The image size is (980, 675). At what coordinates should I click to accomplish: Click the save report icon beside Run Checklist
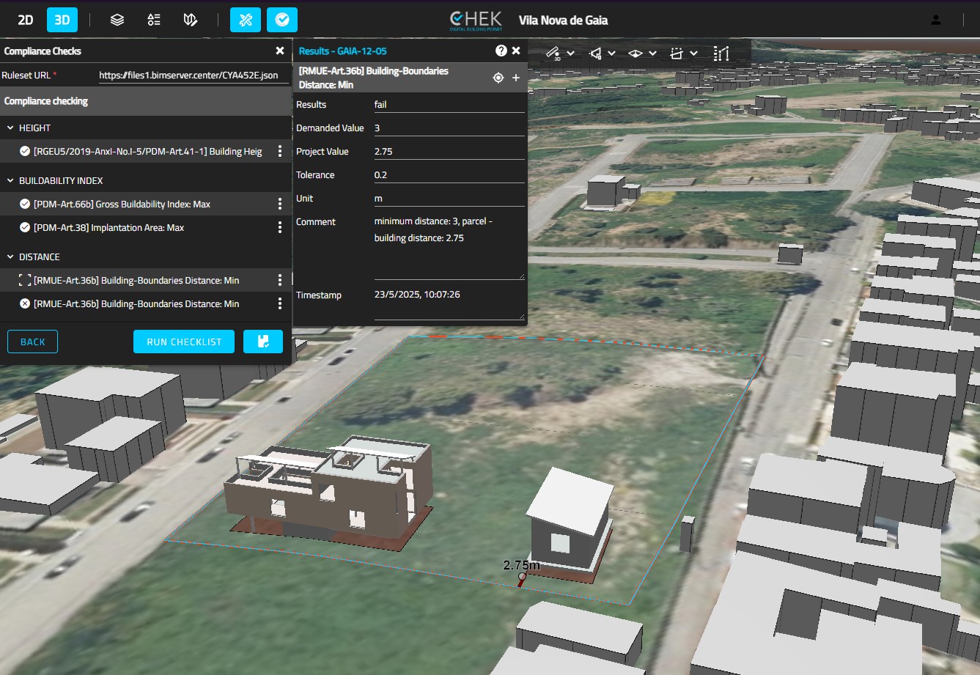263,342
